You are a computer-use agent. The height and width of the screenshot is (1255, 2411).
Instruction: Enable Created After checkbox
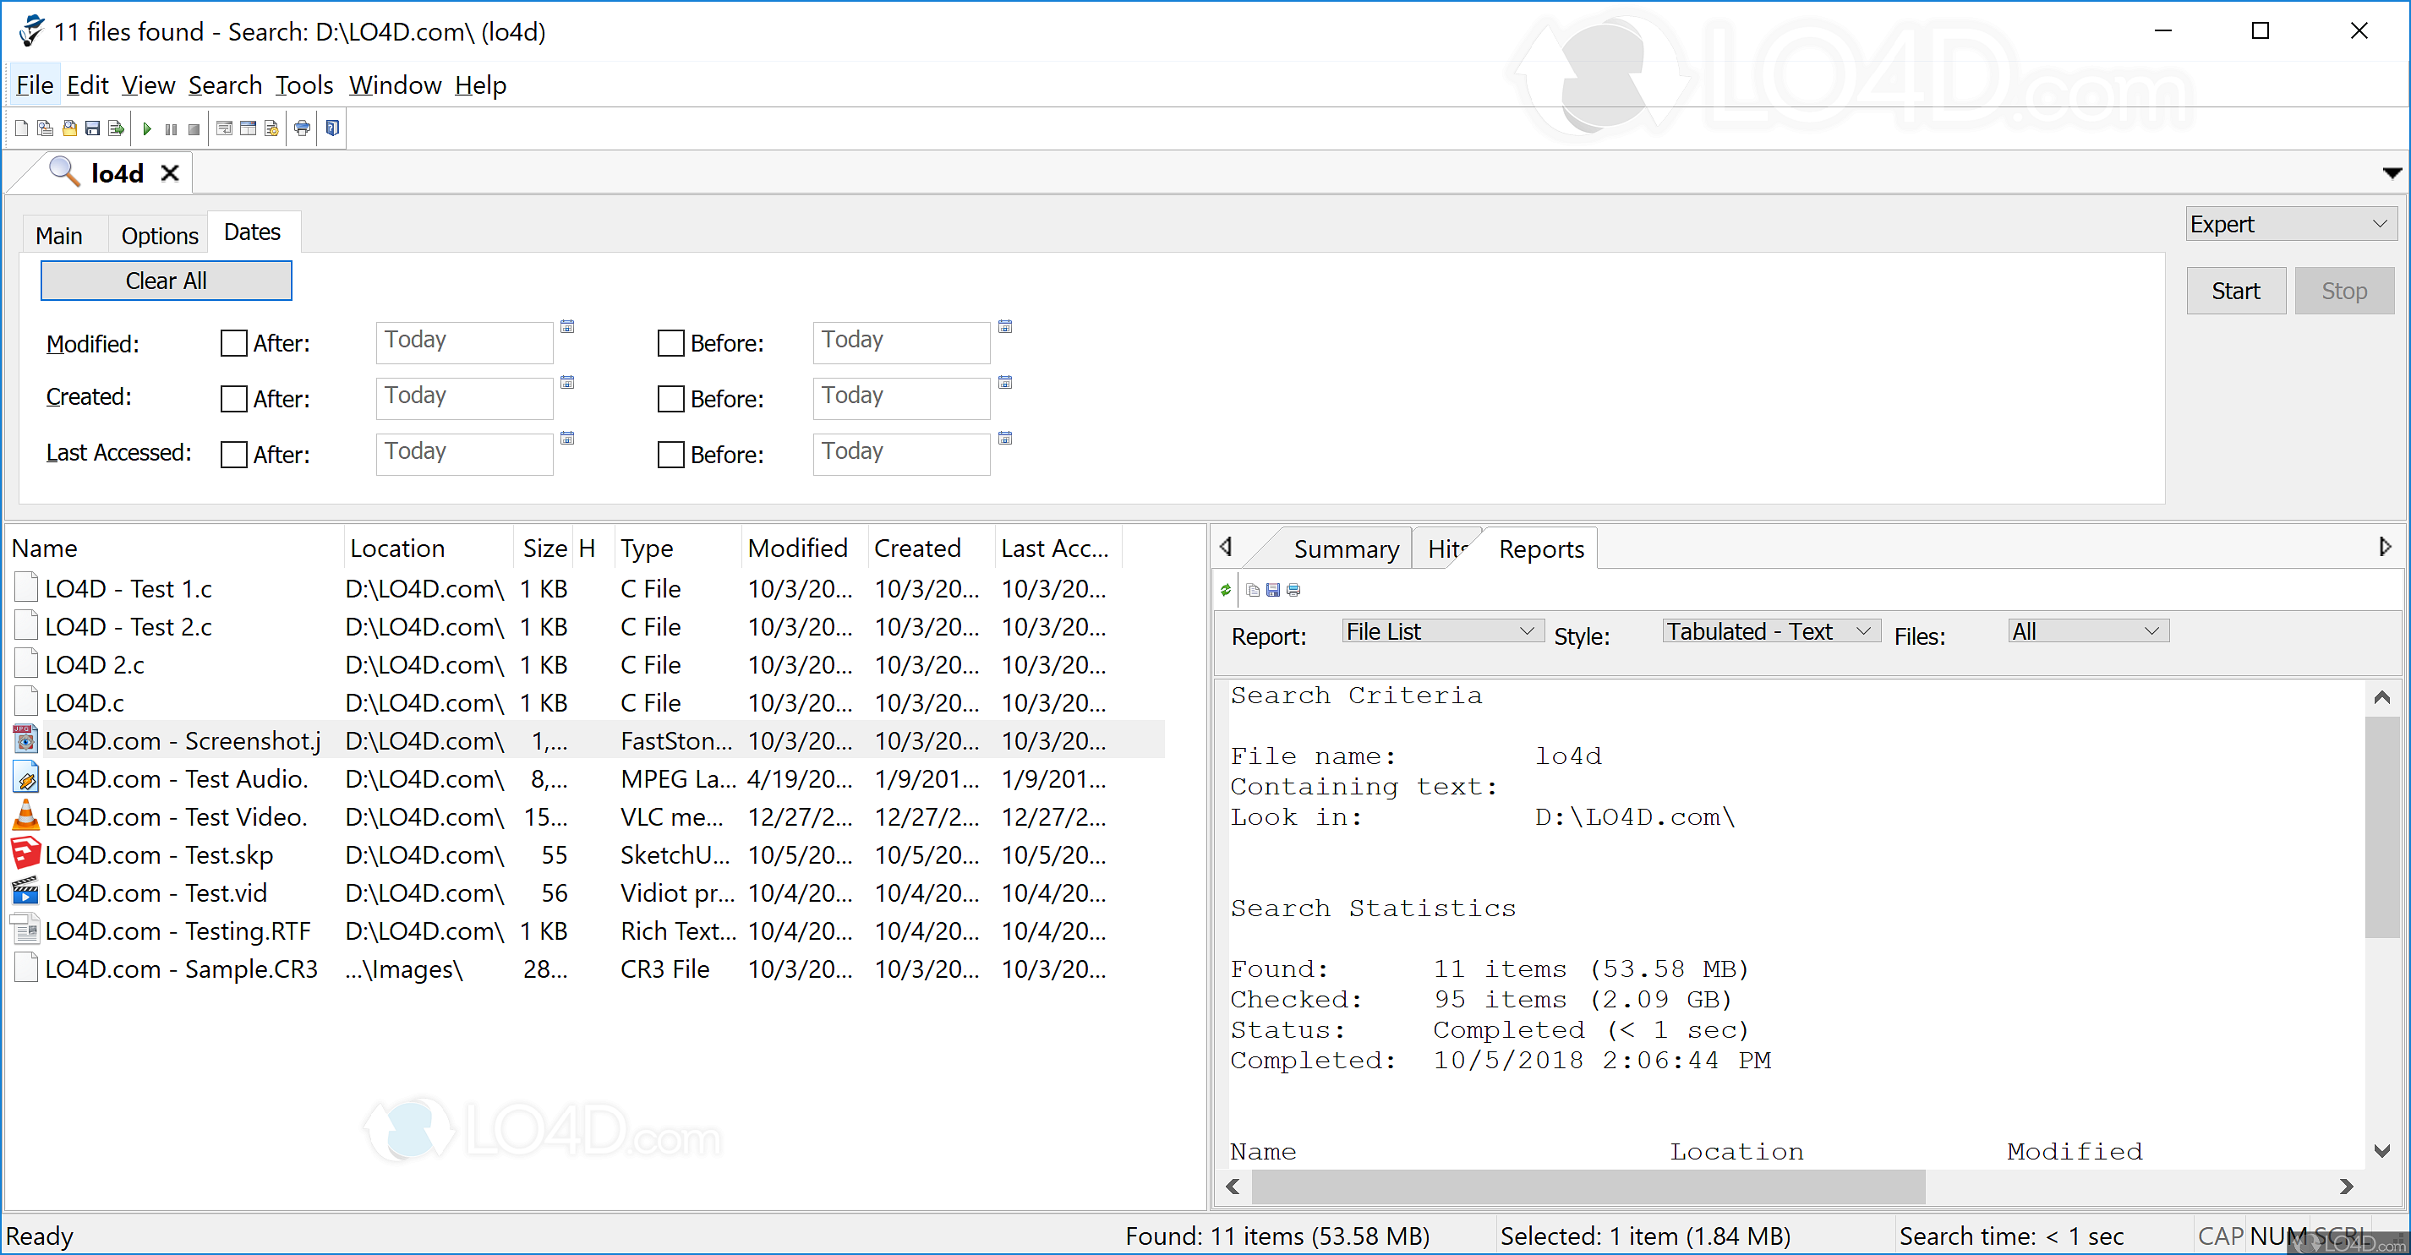(x=234, y=399)
